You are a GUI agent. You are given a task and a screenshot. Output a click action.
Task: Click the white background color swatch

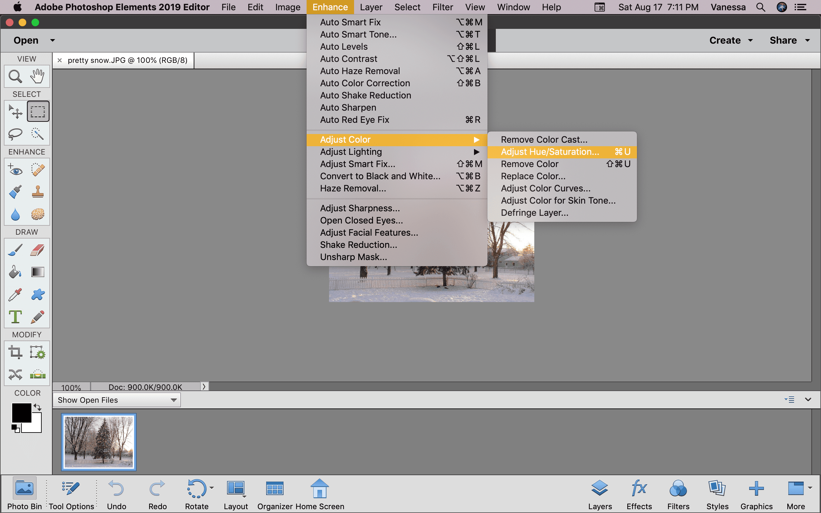click(x=36, y=426)
